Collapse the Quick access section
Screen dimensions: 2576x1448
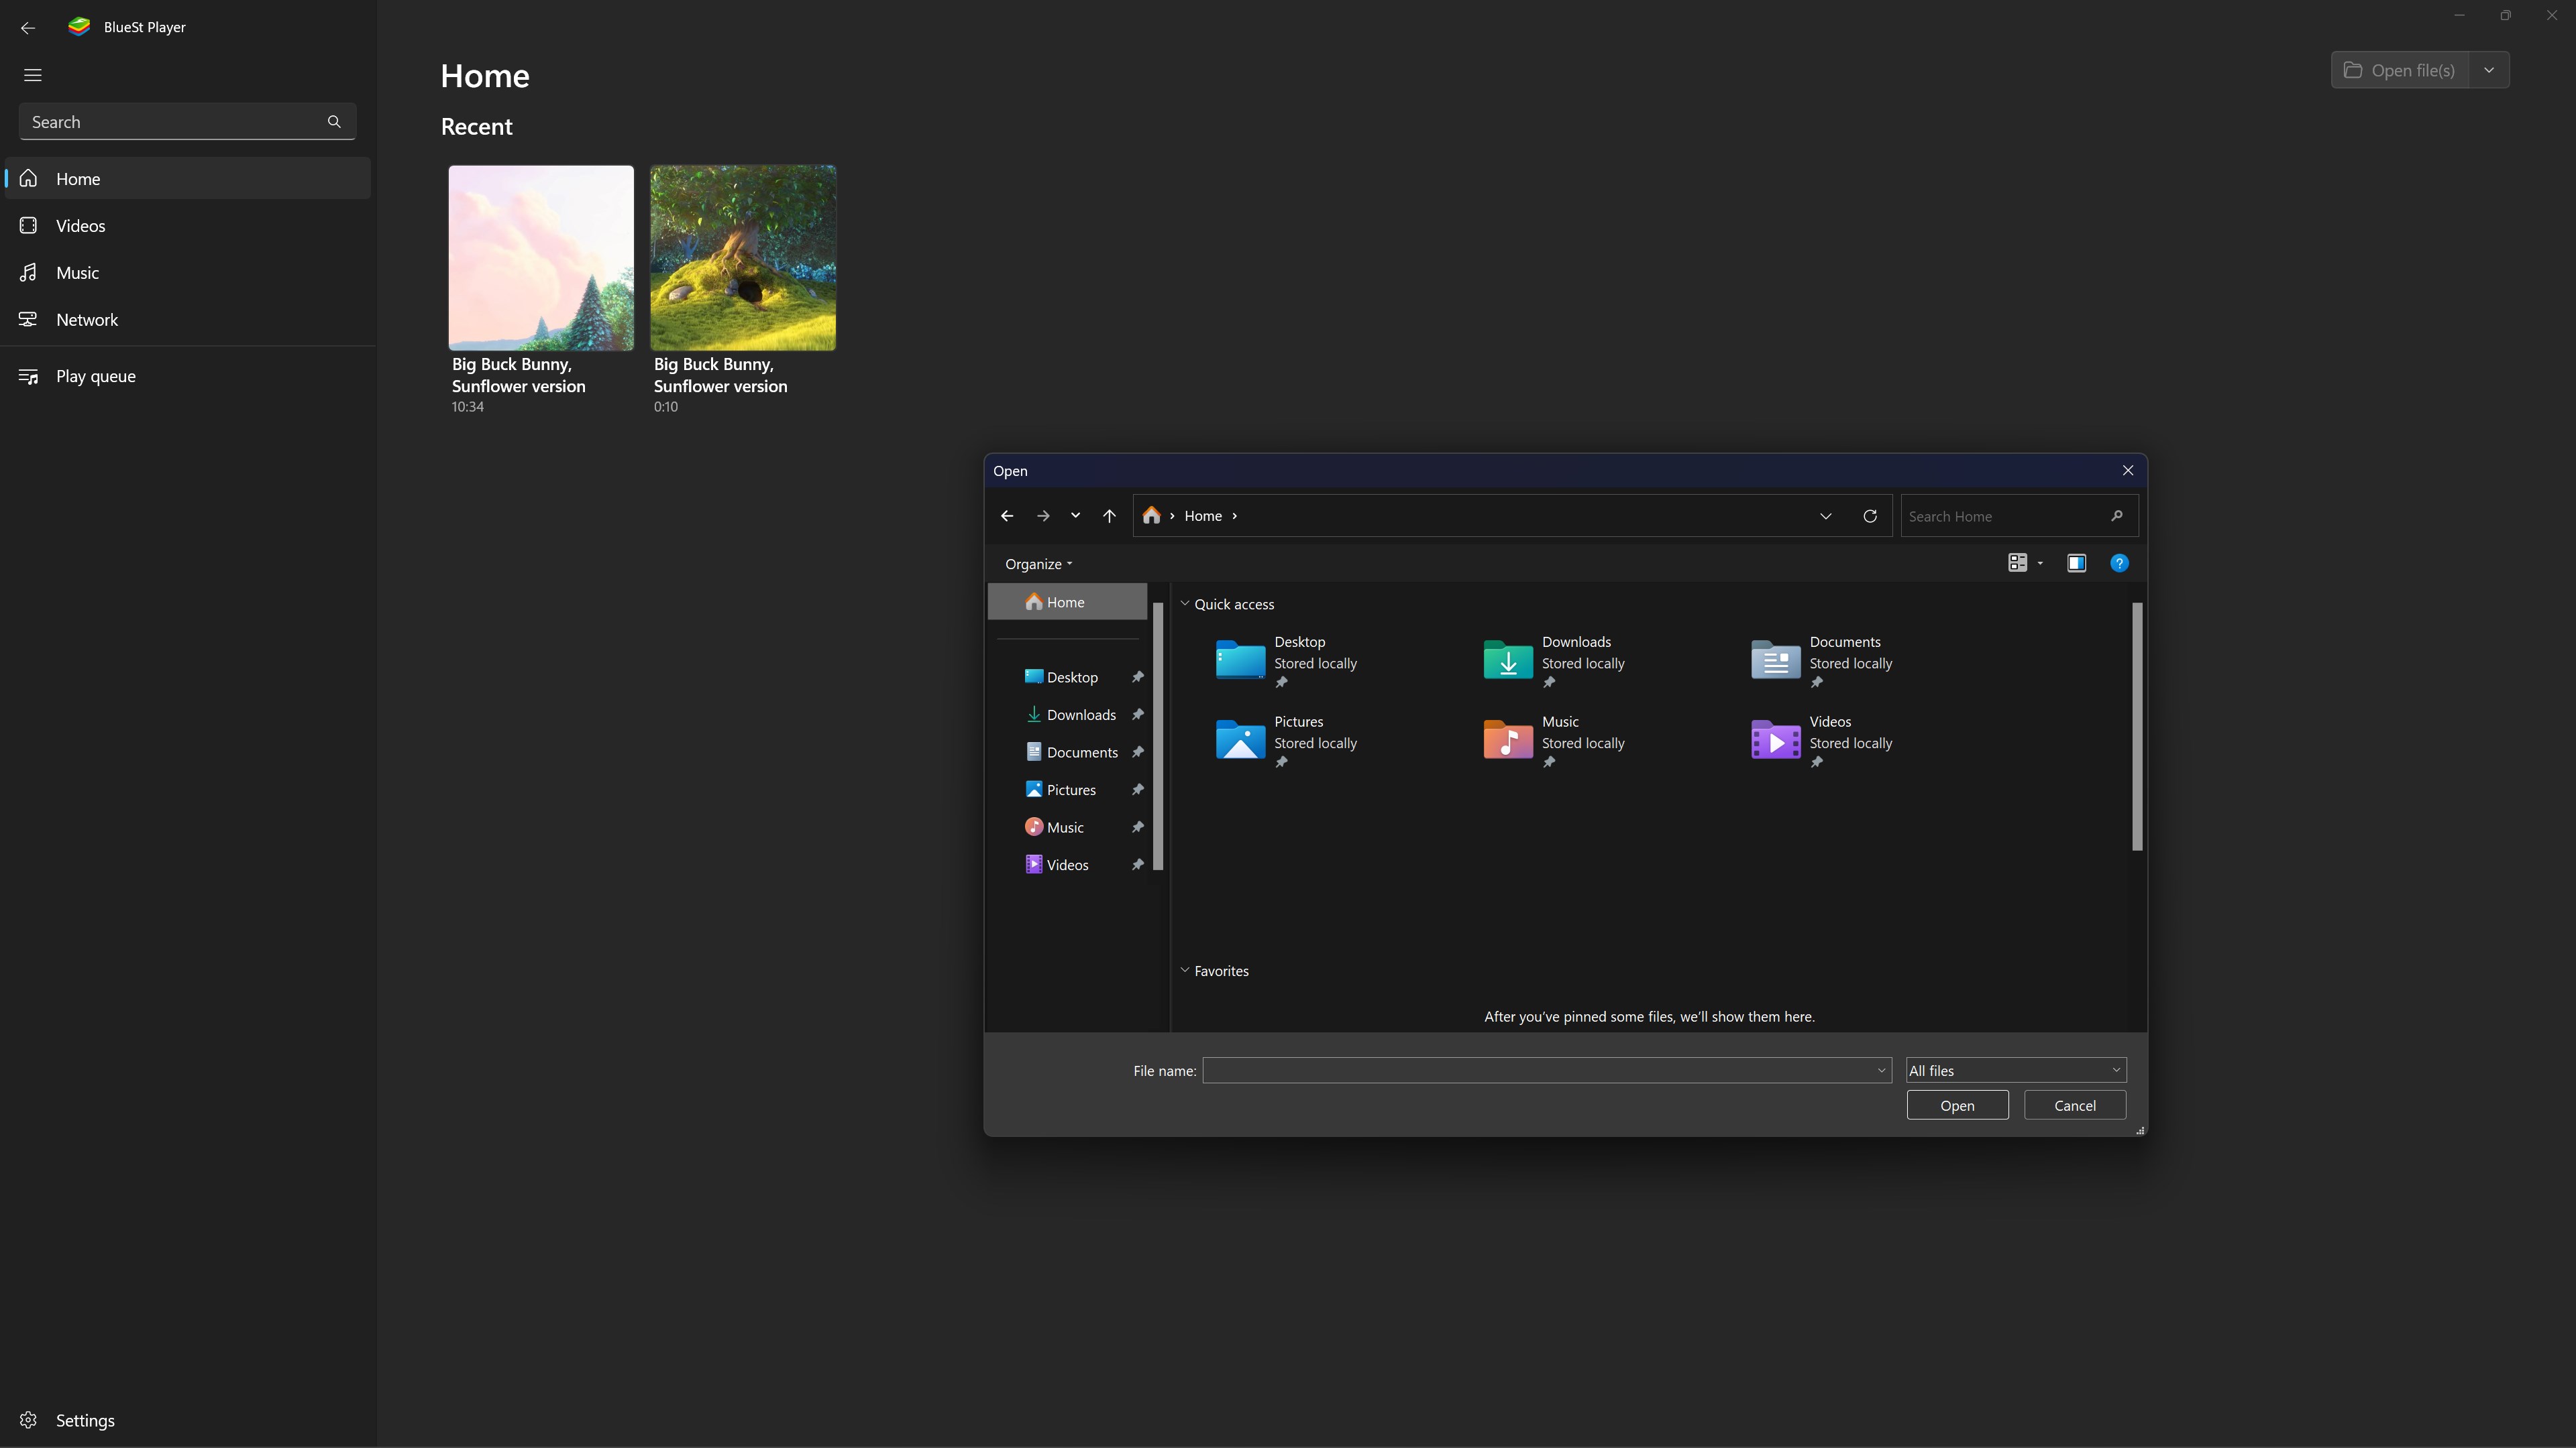[1185, 603]
